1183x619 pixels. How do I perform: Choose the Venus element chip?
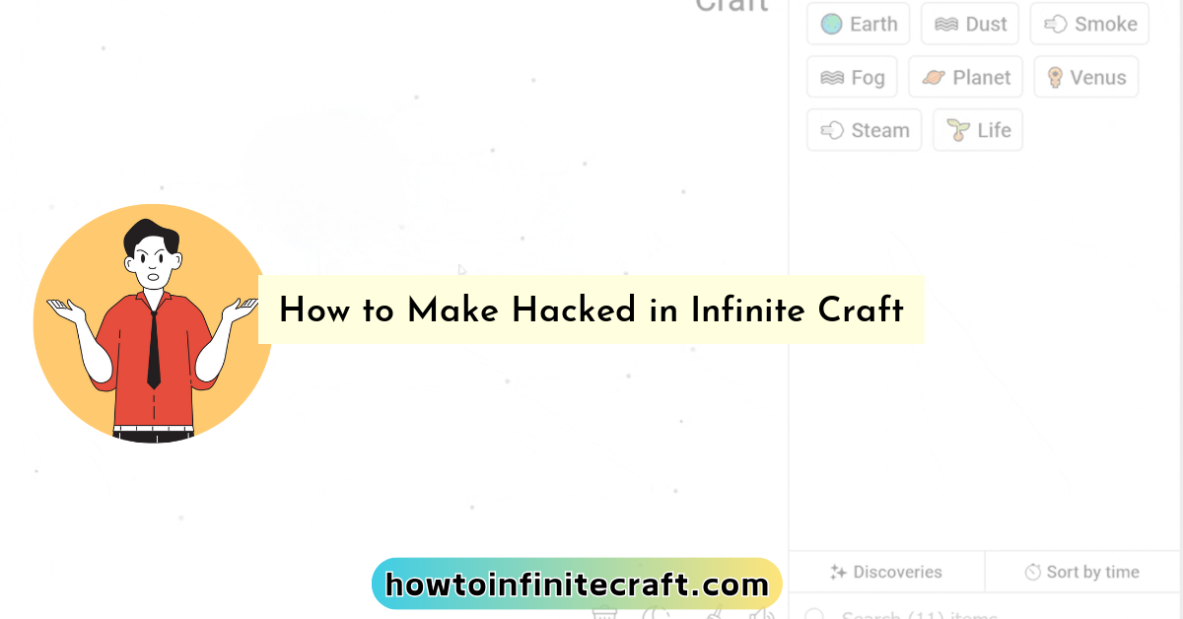pyautogui.click(x=1086, y=77)
